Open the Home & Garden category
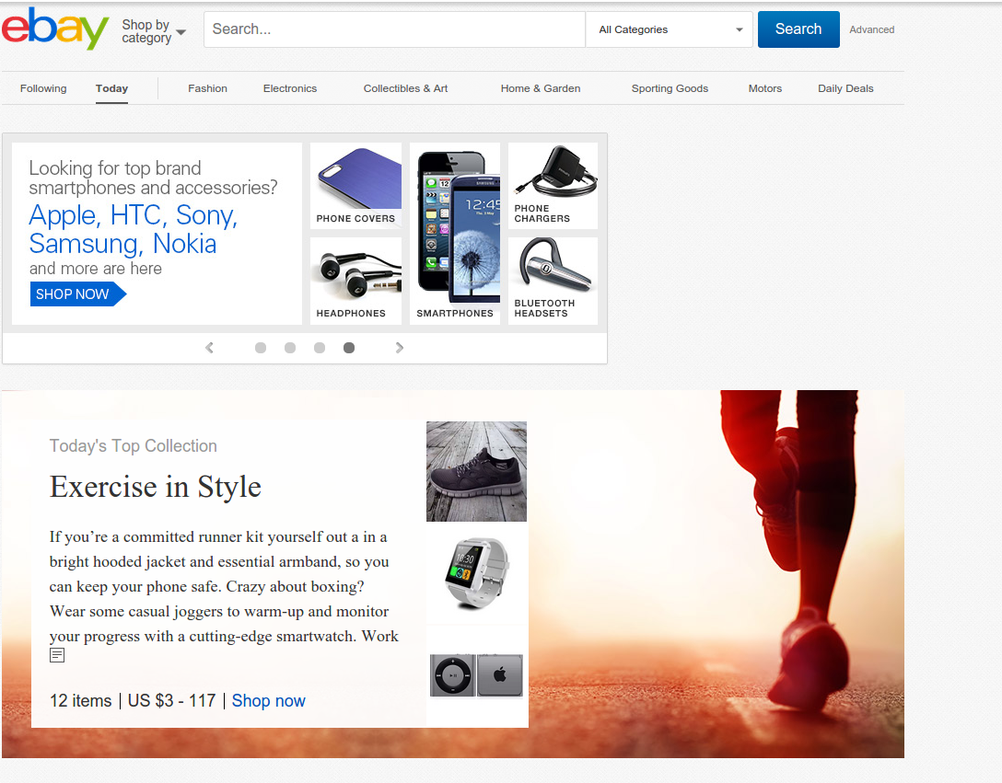Image resolution: width=1002 pixels, height=783 pixels. pyautogui.click(x=541, y=88)
